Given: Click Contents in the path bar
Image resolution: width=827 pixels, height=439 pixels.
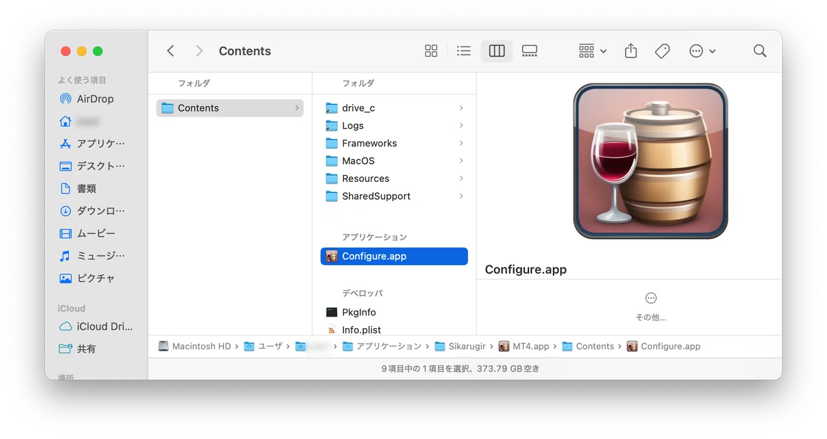Looking at the screenshot, I should pos(589,347).
